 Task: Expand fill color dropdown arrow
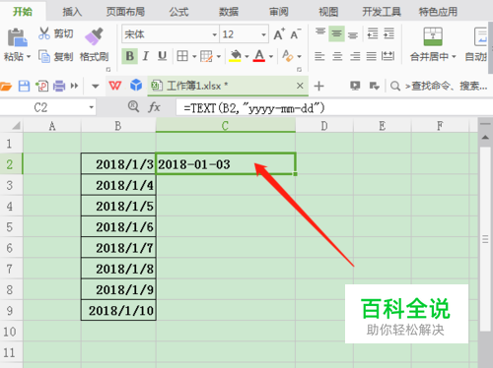tap(246, 57)
